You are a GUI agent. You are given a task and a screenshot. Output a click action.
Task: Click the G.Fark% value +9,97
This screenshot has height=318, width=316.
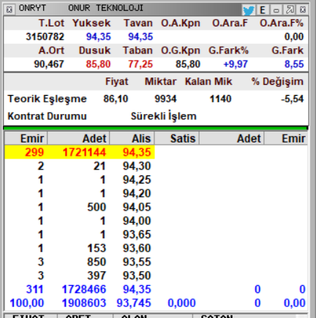click(x=236, y=64)
